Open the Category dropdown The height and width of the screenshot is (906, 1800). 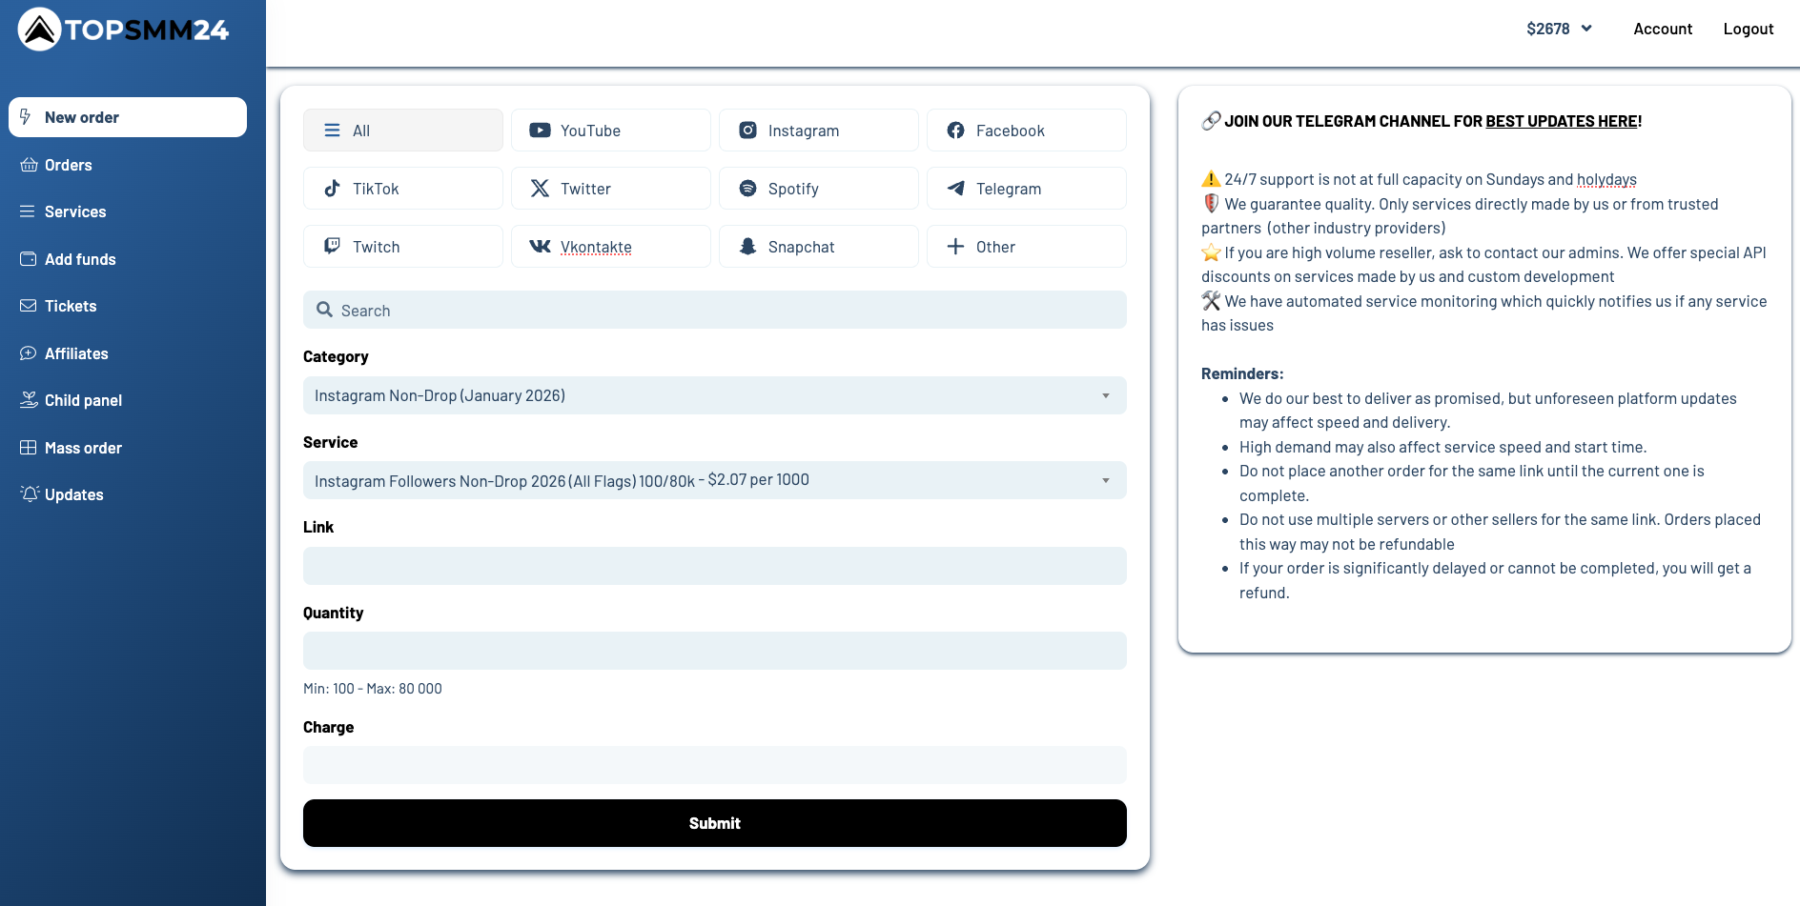714,395
